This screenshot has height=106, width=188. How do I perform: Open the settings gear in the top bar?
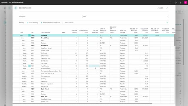(x=176, y=2)
